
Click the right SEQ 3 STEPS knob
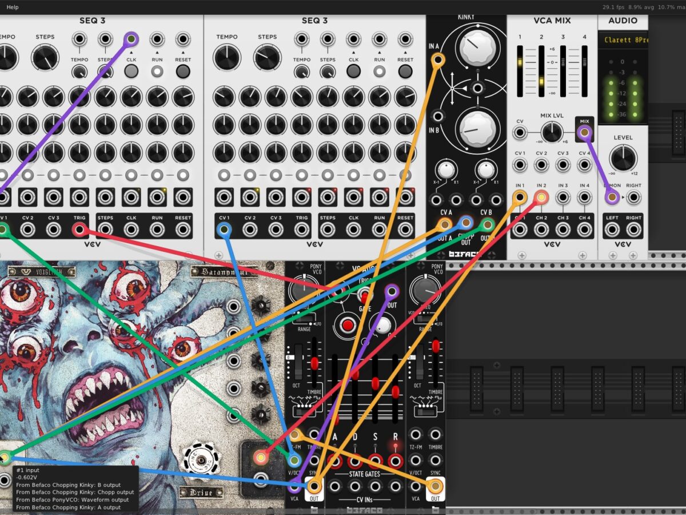267,58
